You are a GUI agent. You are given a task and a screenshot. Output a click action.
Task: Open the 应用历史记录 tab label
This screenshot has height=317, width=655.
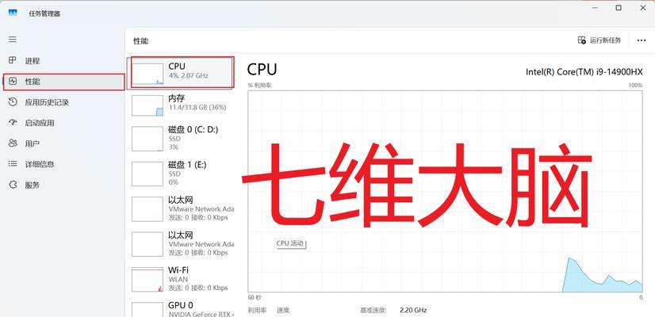pos(47,102)
